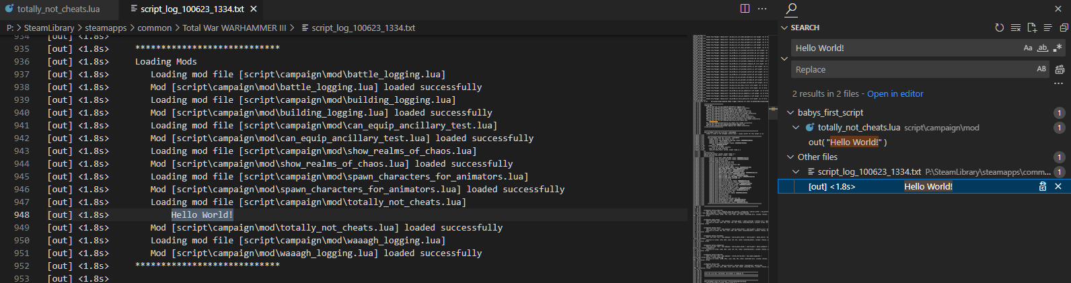This screenshot has width=1071, height=283.
Task: Click the Open in editor link
Action: tap(895, 94)
